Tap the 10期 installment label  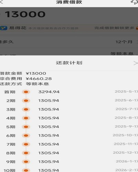click(x=9, y=170)
